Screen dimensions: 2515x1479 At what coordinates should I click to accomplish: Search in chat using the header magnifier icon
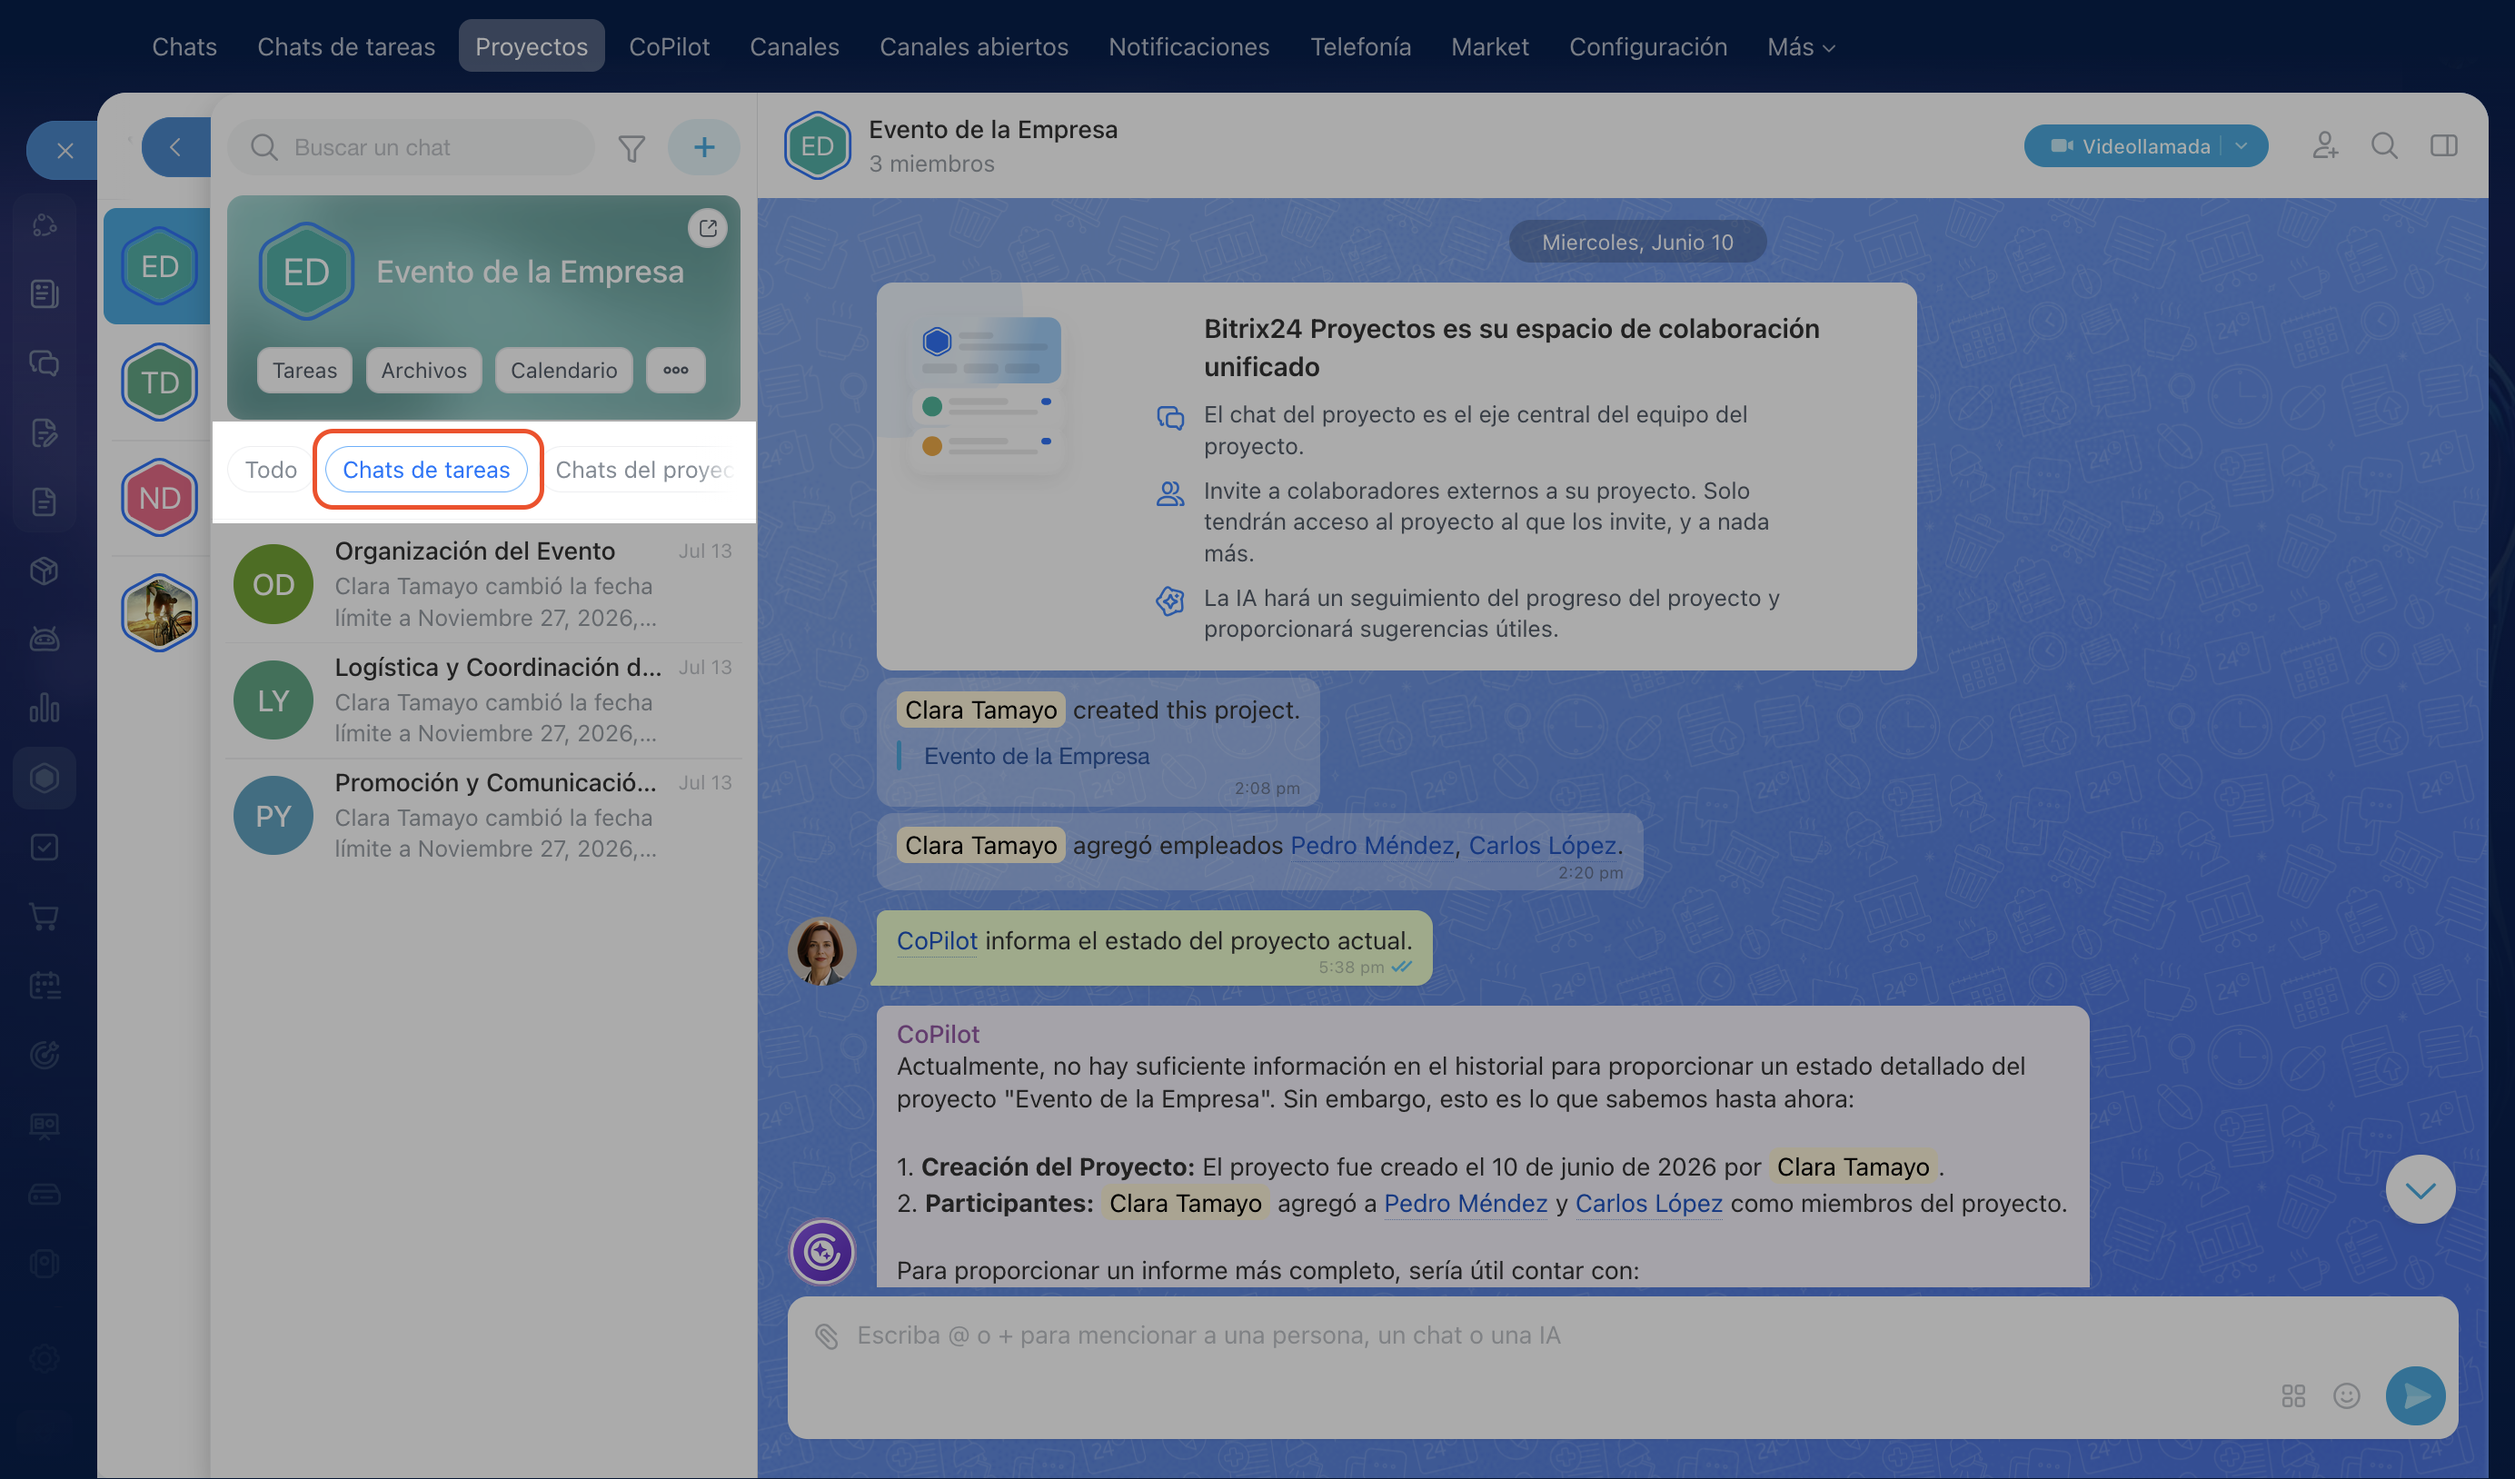click(x=2384, y=146)
